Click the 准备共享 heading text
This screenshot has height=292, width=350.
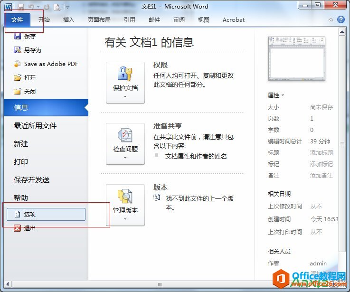point(168,126)
